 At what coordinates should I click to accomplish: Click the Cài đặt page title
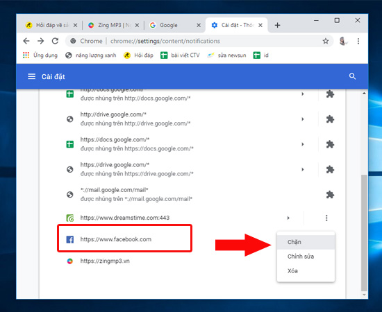pos(53,77)
